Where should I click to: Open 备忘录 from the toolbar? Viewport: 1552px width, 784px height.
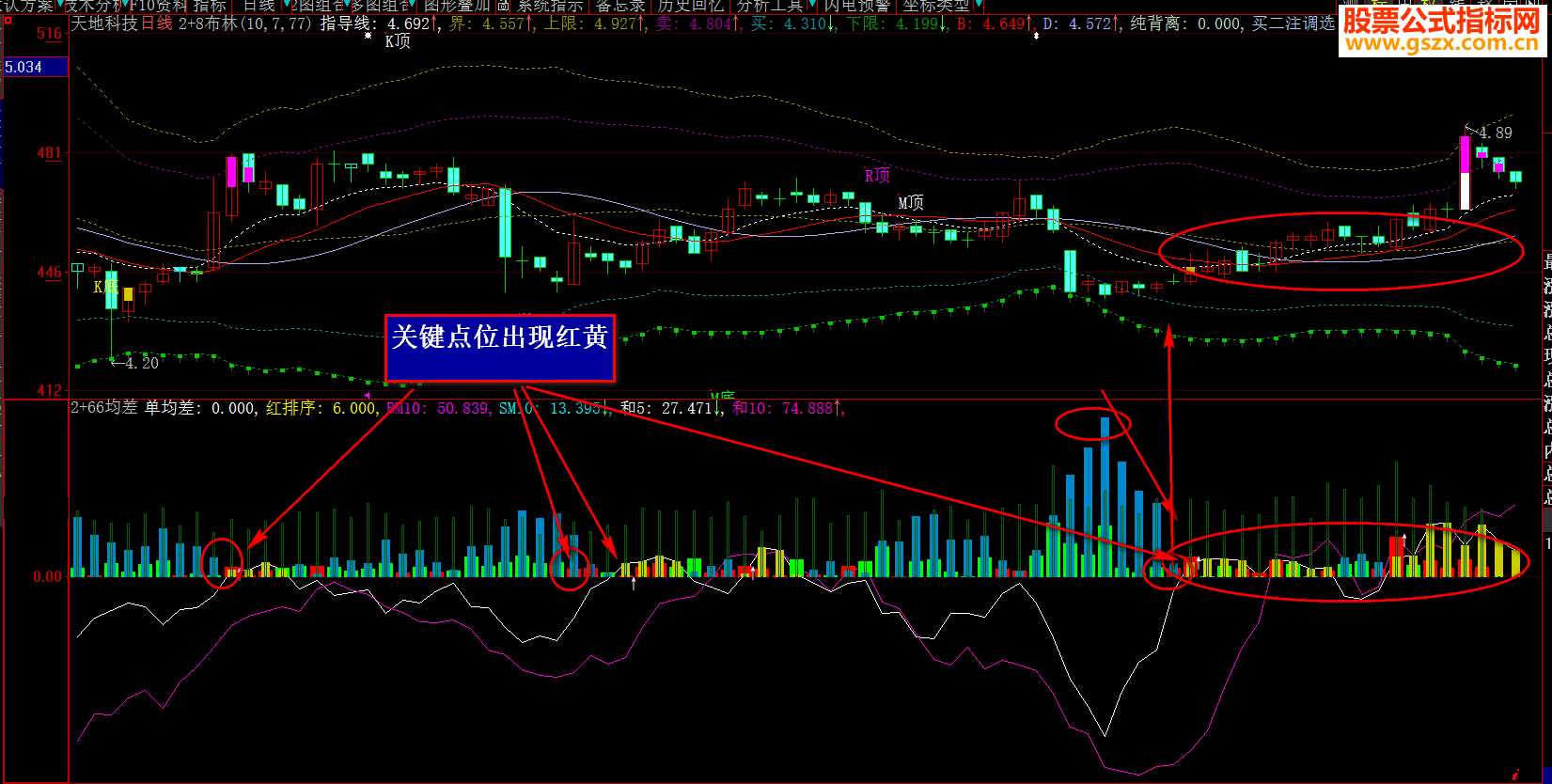(620, 5)
